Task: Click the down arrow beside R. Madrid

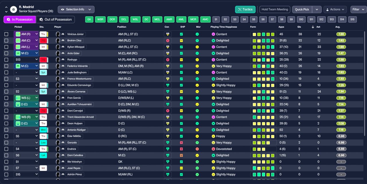Action: tap(6, 12)
